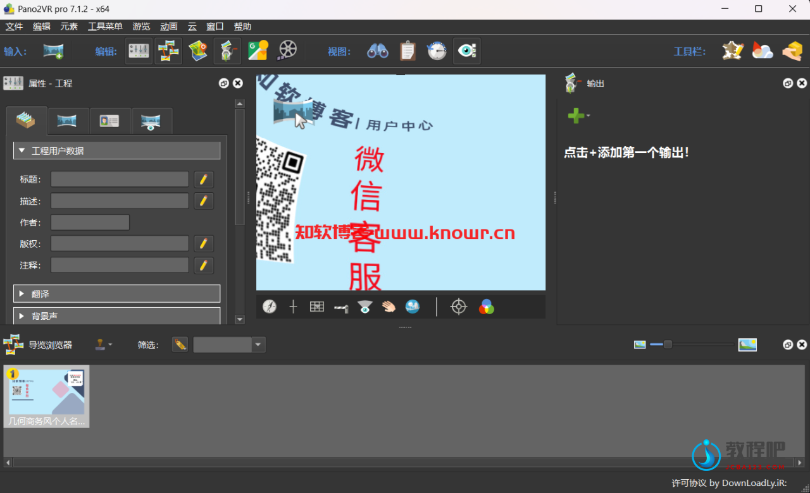Switch to the panorama properties tab
The height and width of the screenshot is (493, 810).
tap(68, 121)
